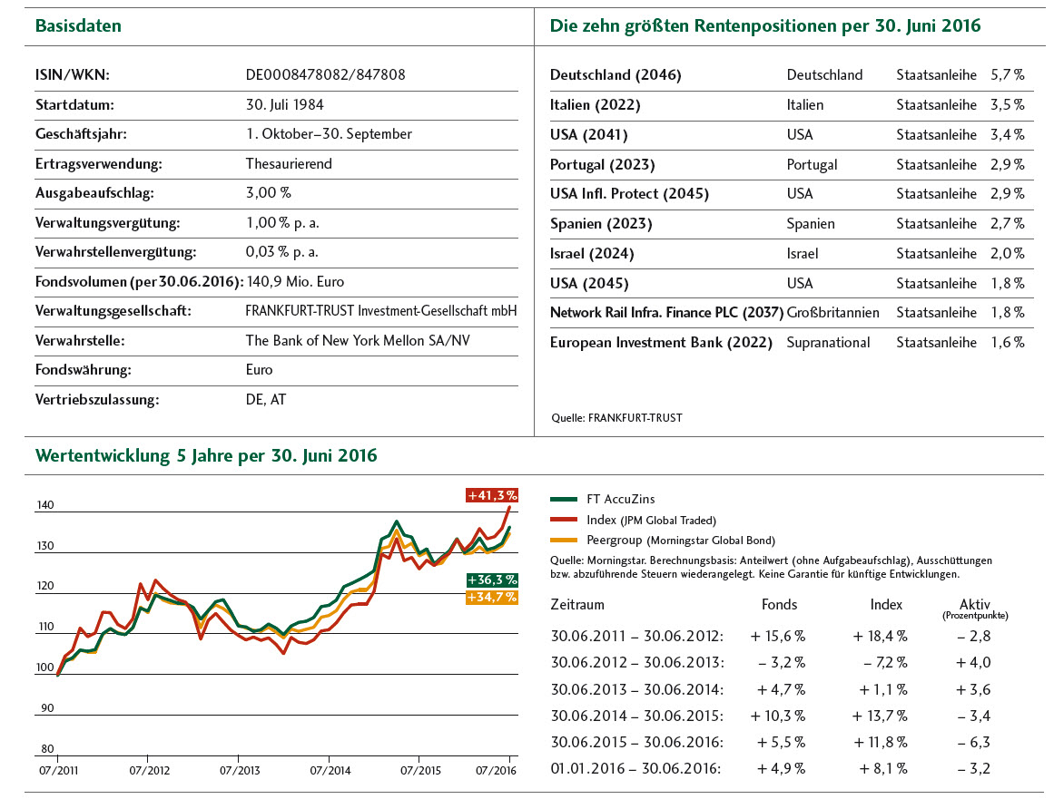This screenshot has width=1054, height=799.
Task: Select the 30.06.2015 – 30.06.2016 period row
Action: tap(637, 742)
